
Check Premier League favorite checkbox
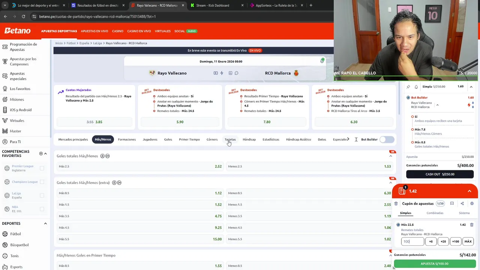42,168
